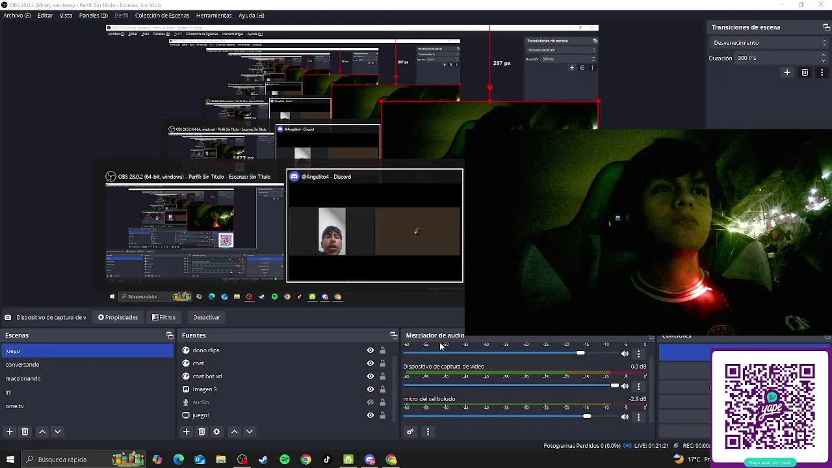Open transition properties three-dot menu
The width and height of the screenshot is (832, 468).
pyautogui.click(x=822, y=73)
